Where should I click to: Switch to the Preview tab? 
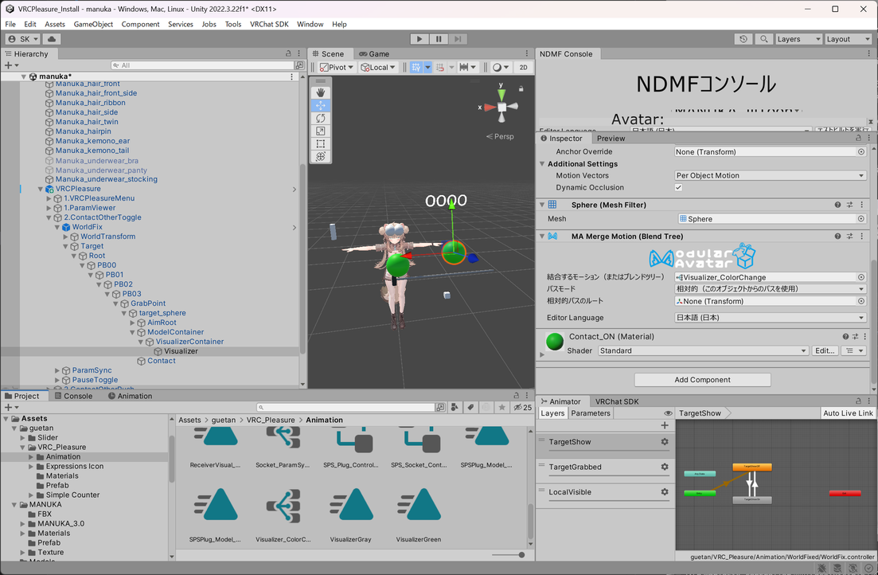coord(611,139)
